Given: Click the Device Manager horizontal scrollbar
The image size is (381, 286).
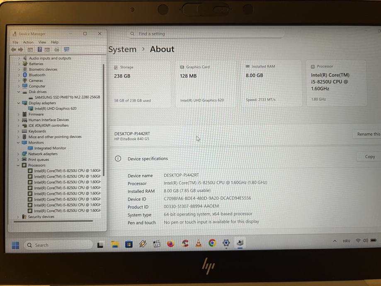Looking at the screenshot, I should (x=53, y=221).
